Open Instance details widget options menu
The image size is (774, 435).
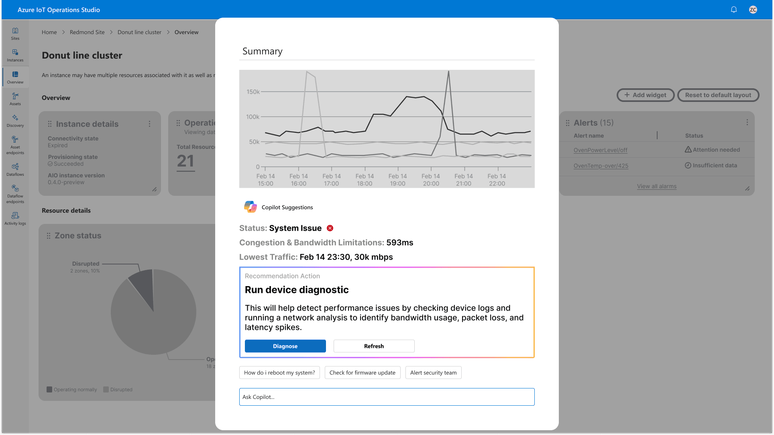click(150, 124)
